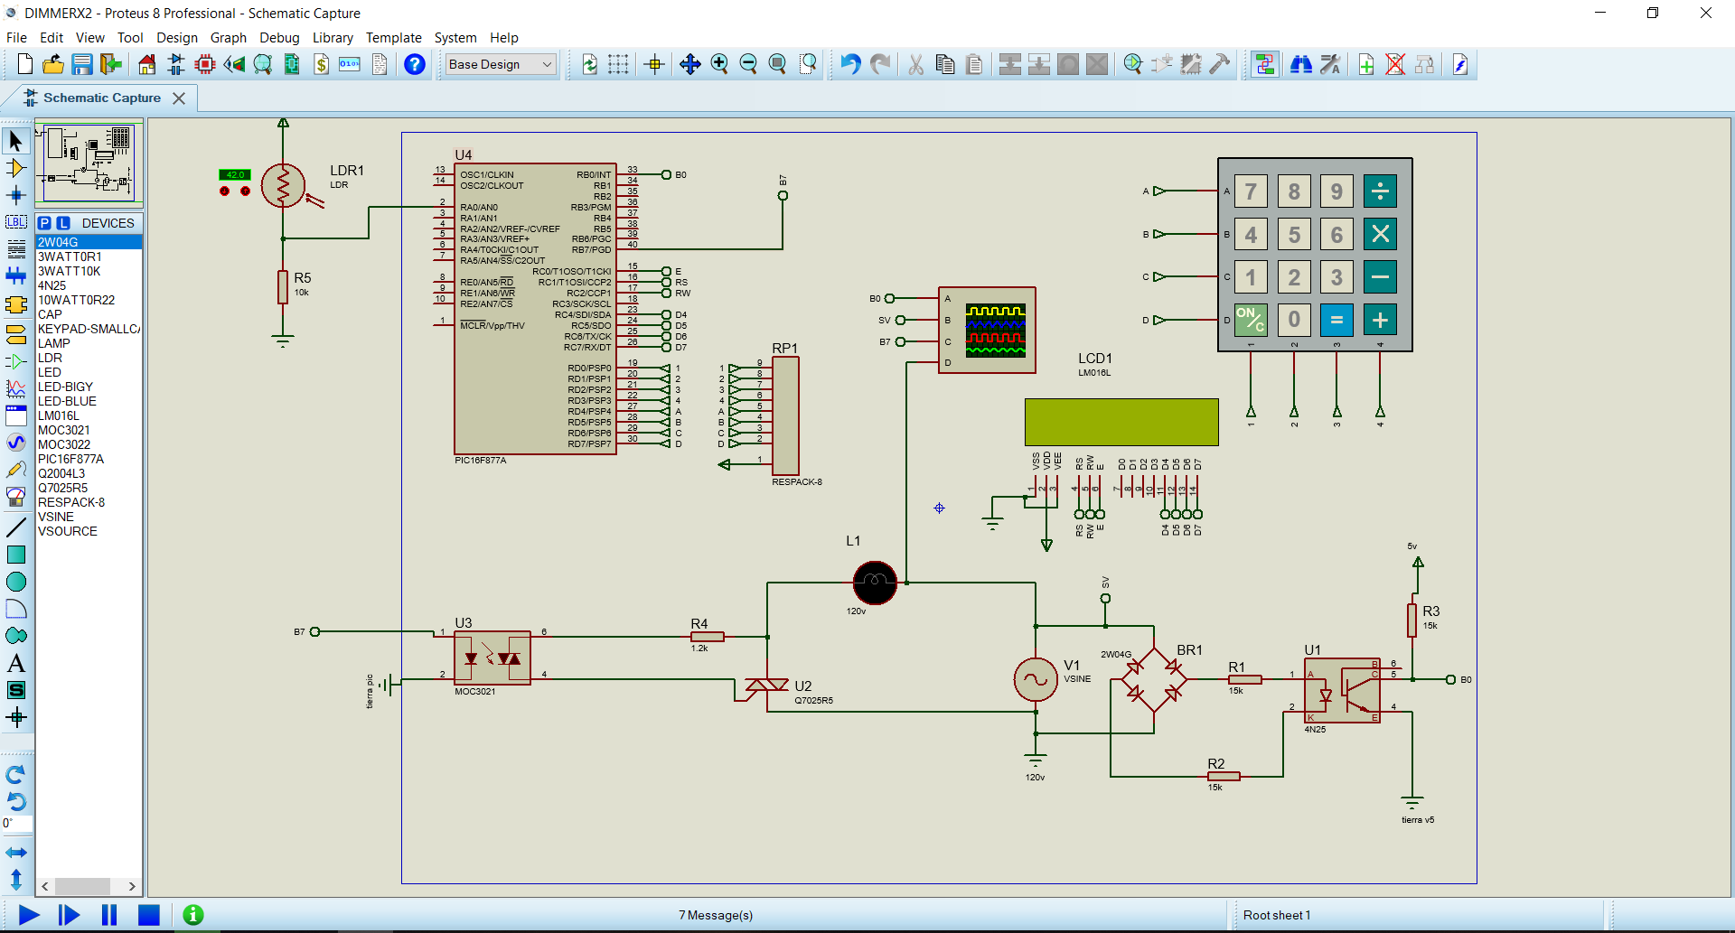
Task: Open the Design menu
Action: pos(177,38)
